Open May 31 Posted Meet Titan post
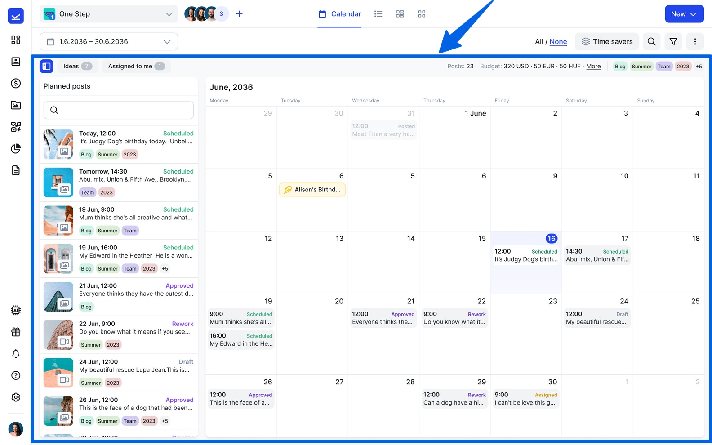 click(383, 130)
